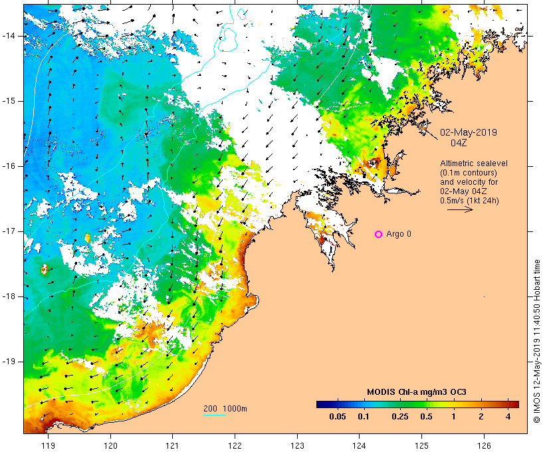Click colorbar value '2'

[x=481, y=417]
